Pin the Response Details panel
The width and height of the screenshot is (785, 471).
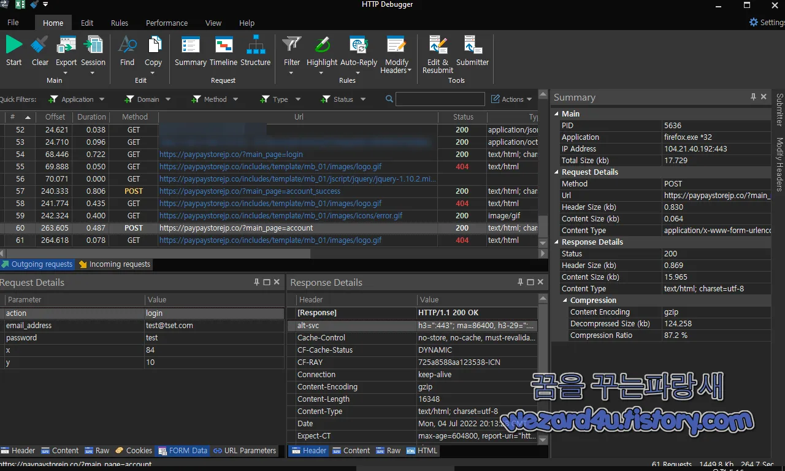click(x=520, y=282)
